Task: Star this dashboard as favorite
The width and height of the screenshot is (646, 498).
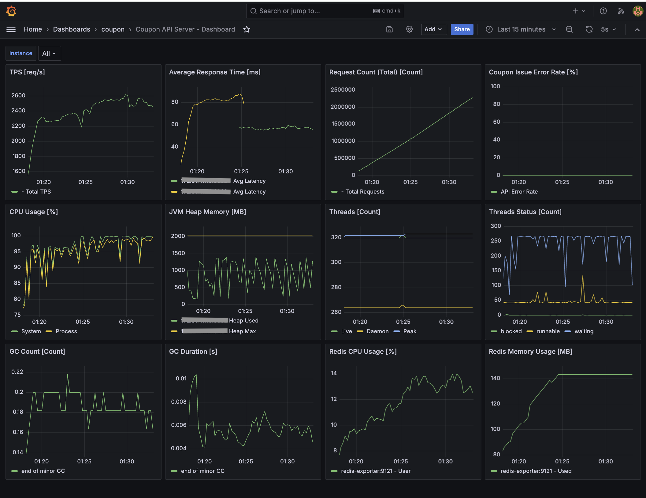Action: [247, 29]
